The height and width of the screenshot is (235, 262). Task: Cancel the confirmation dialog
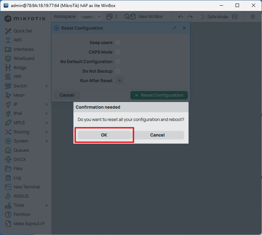click(x=157, y=135)
